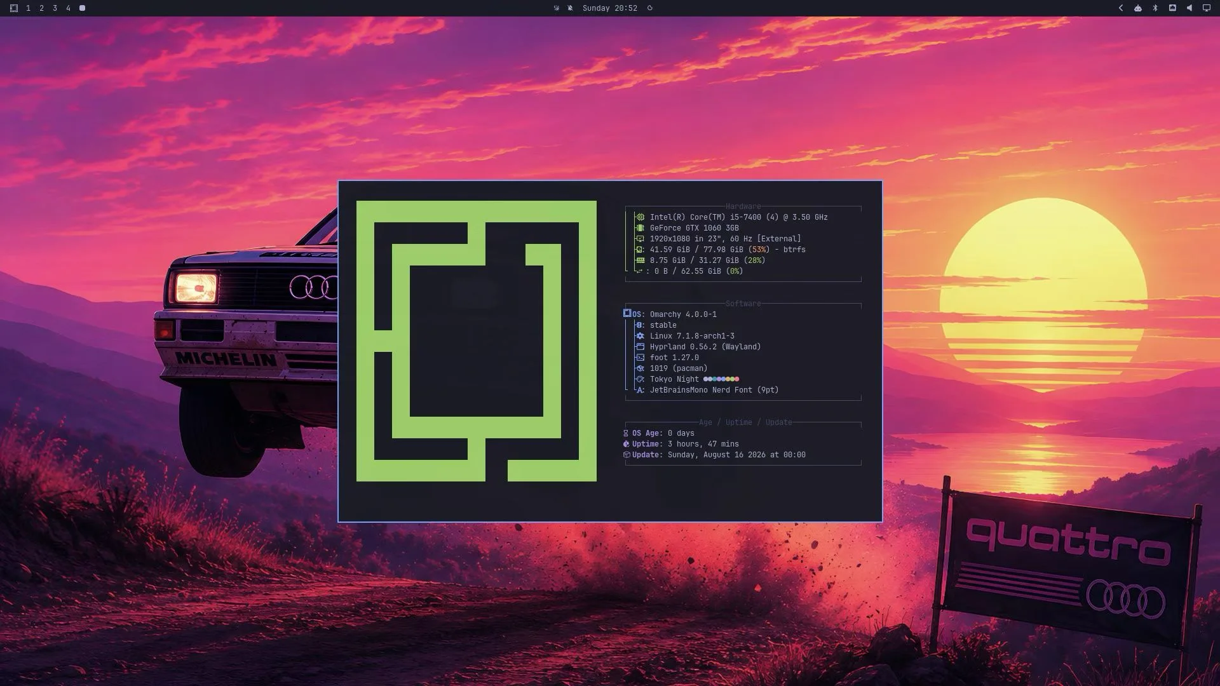Click the monitor icon at the bar's right end
The height and width of the screenshot is (686, 1220).
(1207, 8)
